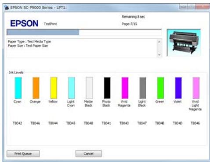Click the T8042 cartridge code
Image resolution: width=210 pixels, height=162 pixels.
(x=18, y=123)
